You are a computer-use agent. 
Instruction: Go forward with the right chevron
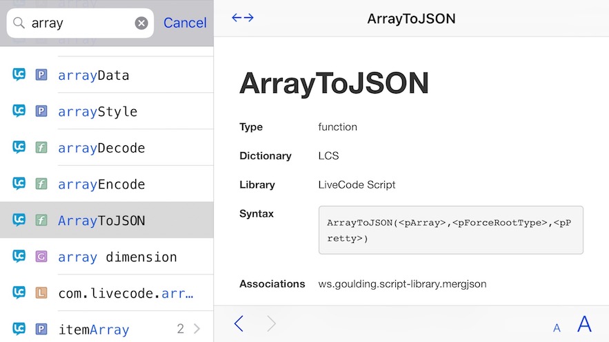click(271, 323)
